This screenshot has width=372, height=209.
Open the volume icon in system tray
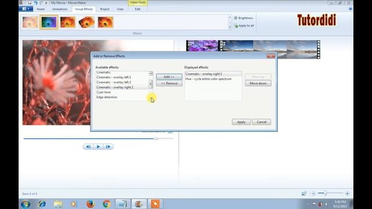click(x=326, y=204)
